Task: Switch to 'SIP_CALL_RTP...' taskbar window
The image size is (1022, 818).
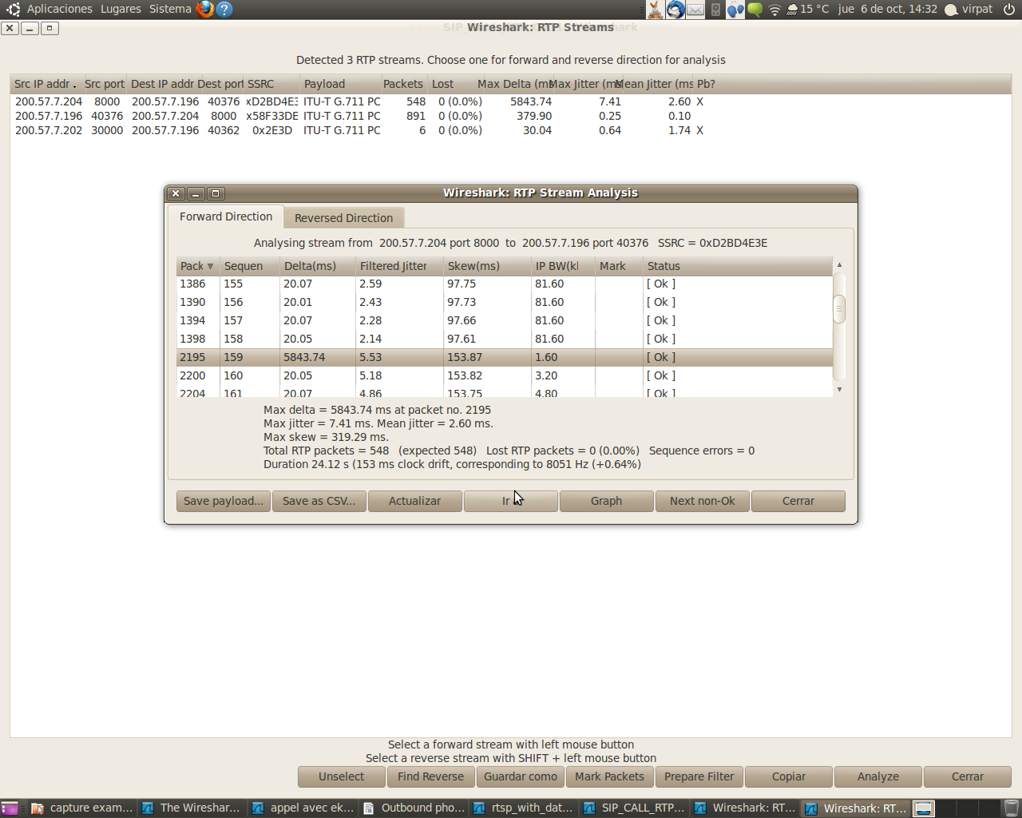Action: [x=635, y=808]
